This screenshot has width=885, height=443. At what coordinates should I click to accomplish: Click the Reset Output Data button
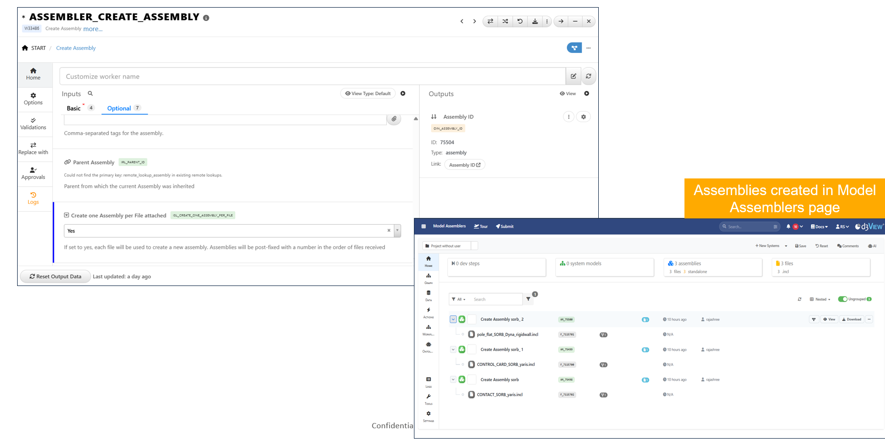pyautogui.click(x=55, y=276)
